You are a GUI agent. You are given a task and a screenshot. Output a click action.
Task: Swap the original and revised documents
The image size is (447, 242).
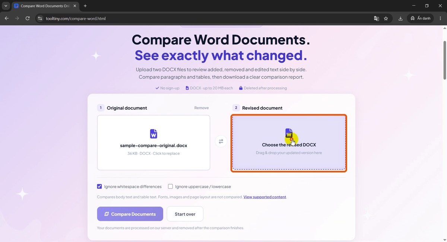click(x=221, y=141)
